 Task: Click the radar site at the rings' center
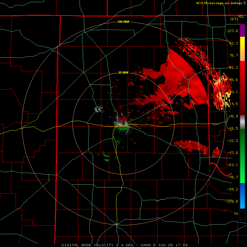(x=123, y=123)
